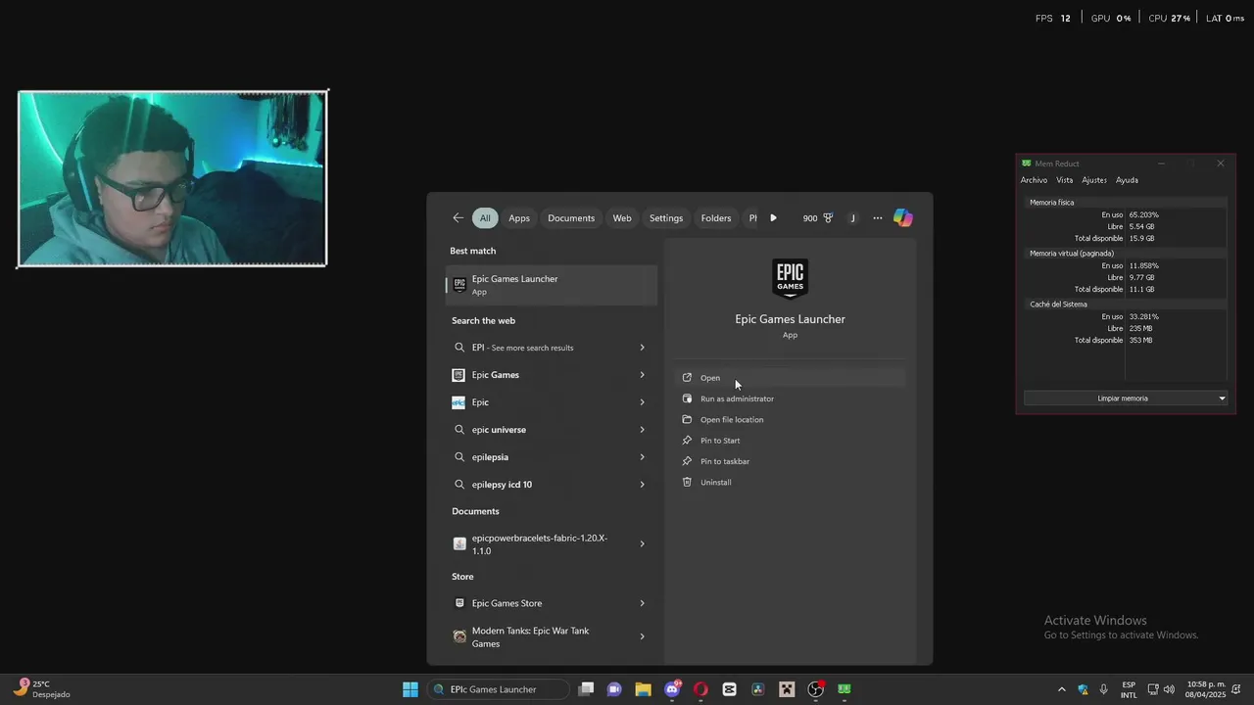Open DaVinci Resolve from the taskbar
Image resolution: width=1254 pixels, height=705 pixels.
(757, 689)
